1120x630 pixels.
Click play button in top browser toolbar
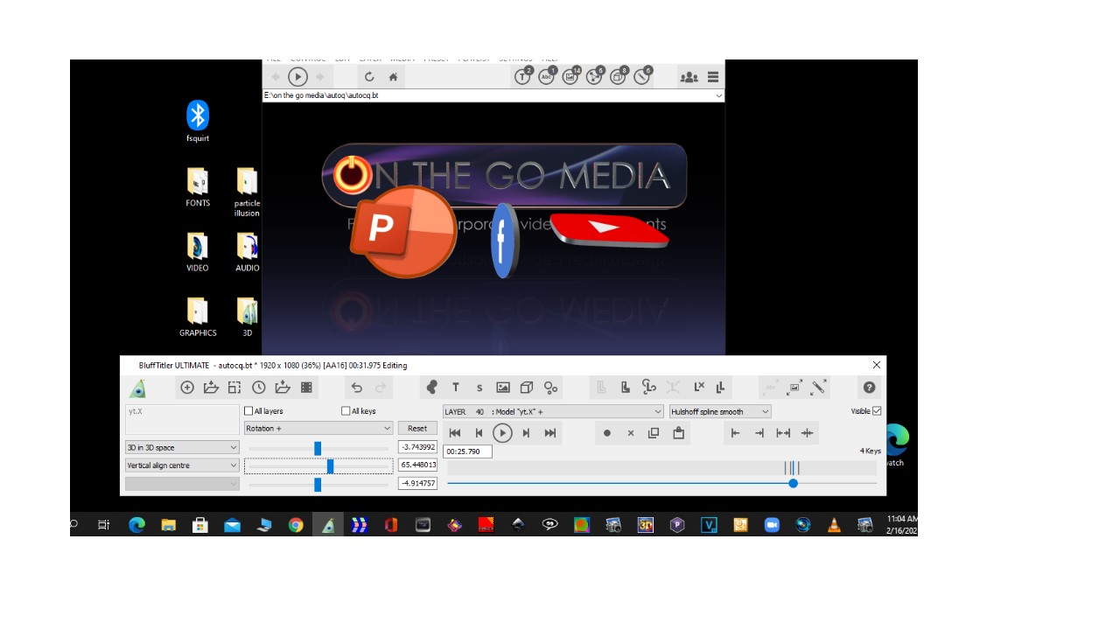298,77
